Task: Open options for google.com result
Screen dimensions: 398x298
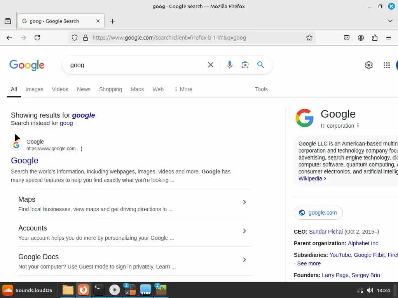Action: (82, 149)
